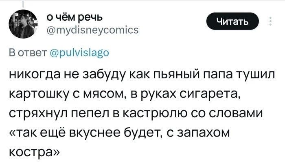
Task: Select the display name о чём речь
Action: pyautogui.click(x=74, y=17)
